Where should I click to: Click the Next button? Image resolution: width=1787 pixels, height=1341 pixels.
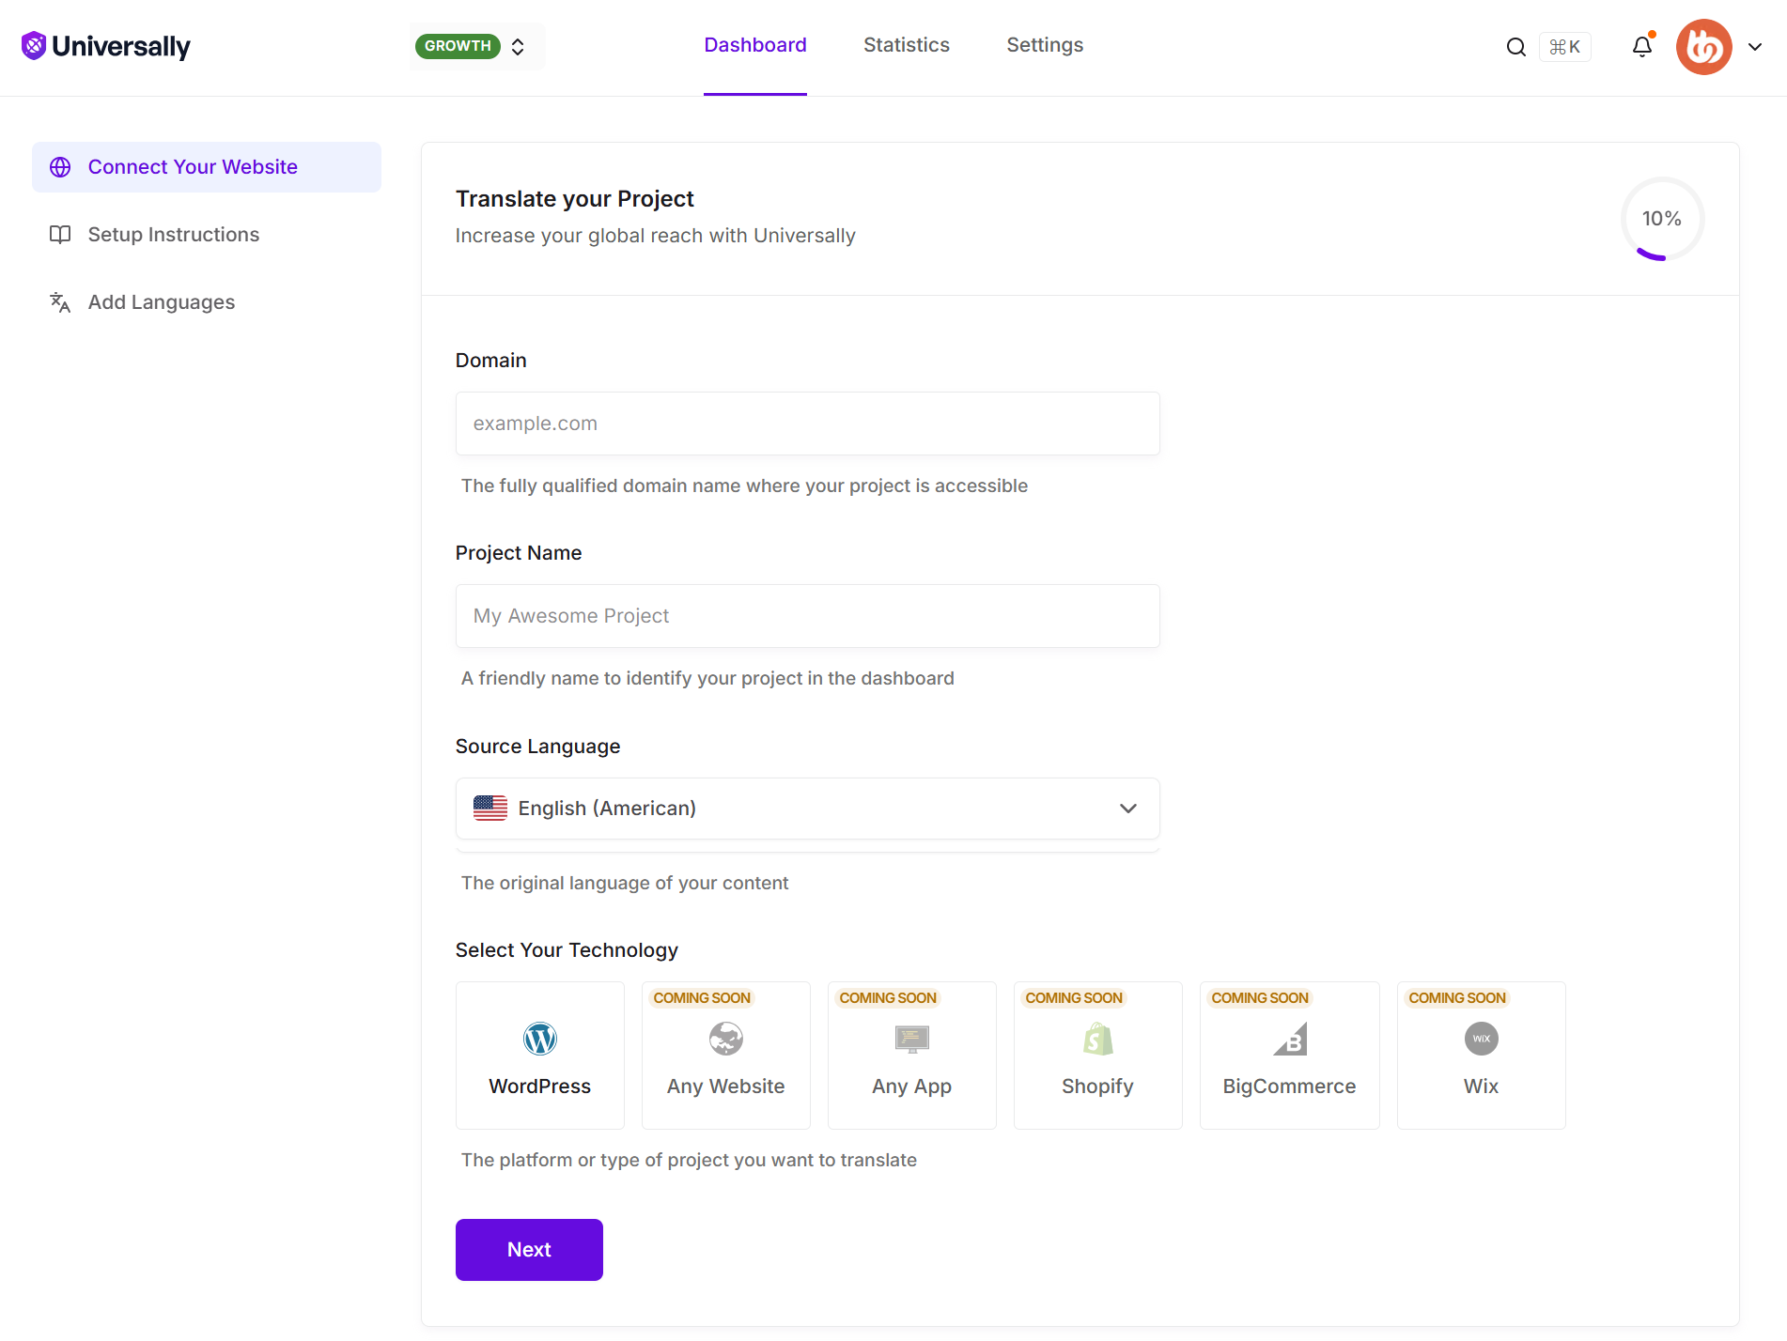click(x=529, y=1250)
